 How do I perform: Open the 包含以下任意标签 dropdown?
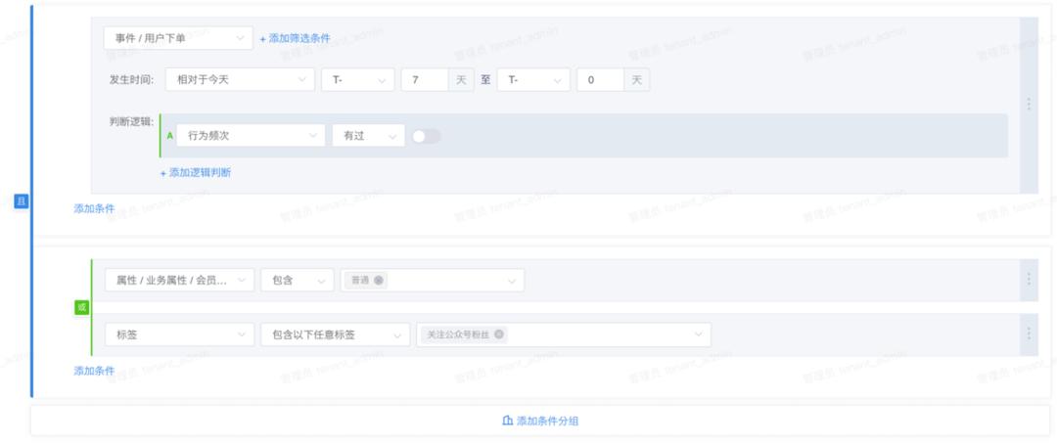(x=335, y=334)
